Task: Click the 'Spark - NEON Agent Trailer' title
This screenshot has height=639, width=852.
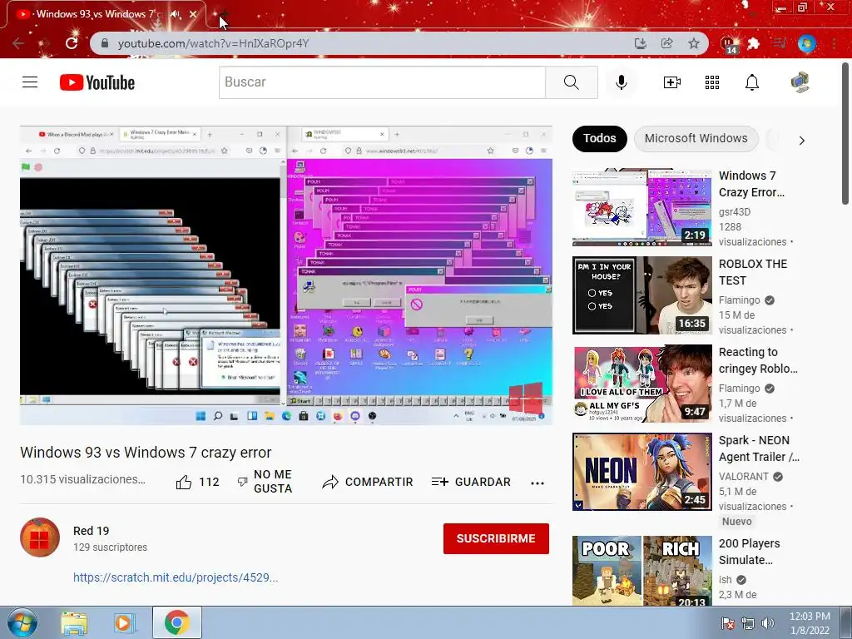Action: 759,448
